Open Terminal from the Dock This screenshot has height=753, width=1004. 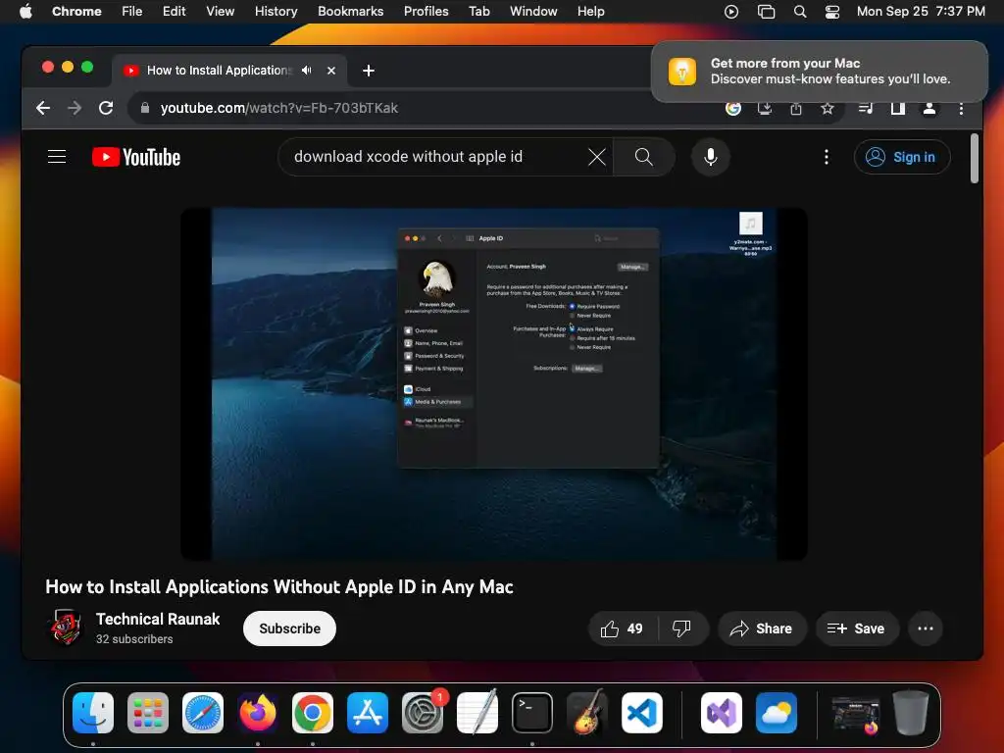(532, 713)
